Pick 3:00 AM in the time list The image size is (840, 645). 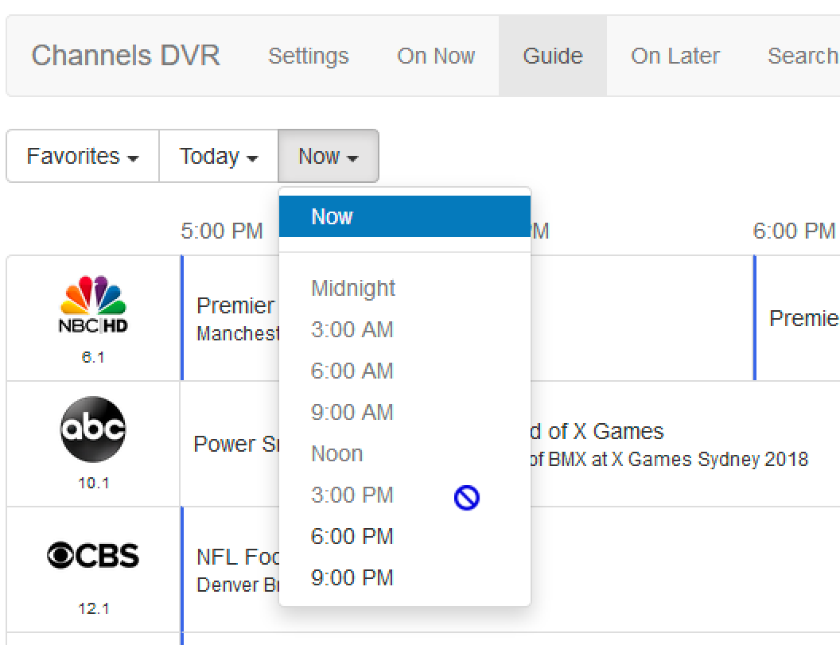coord(352,329)
